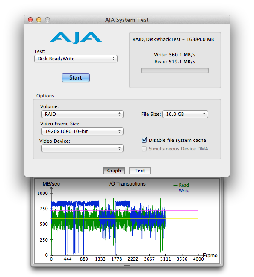Image resolution: width=254 pixels, height=277 pixels.
Task: Click the graph drawer resize handle
Action: coord(127,265)
